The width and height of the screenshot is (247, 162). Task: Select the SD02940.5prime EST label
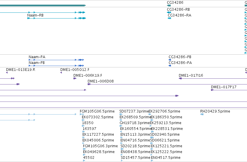point(165,135)
